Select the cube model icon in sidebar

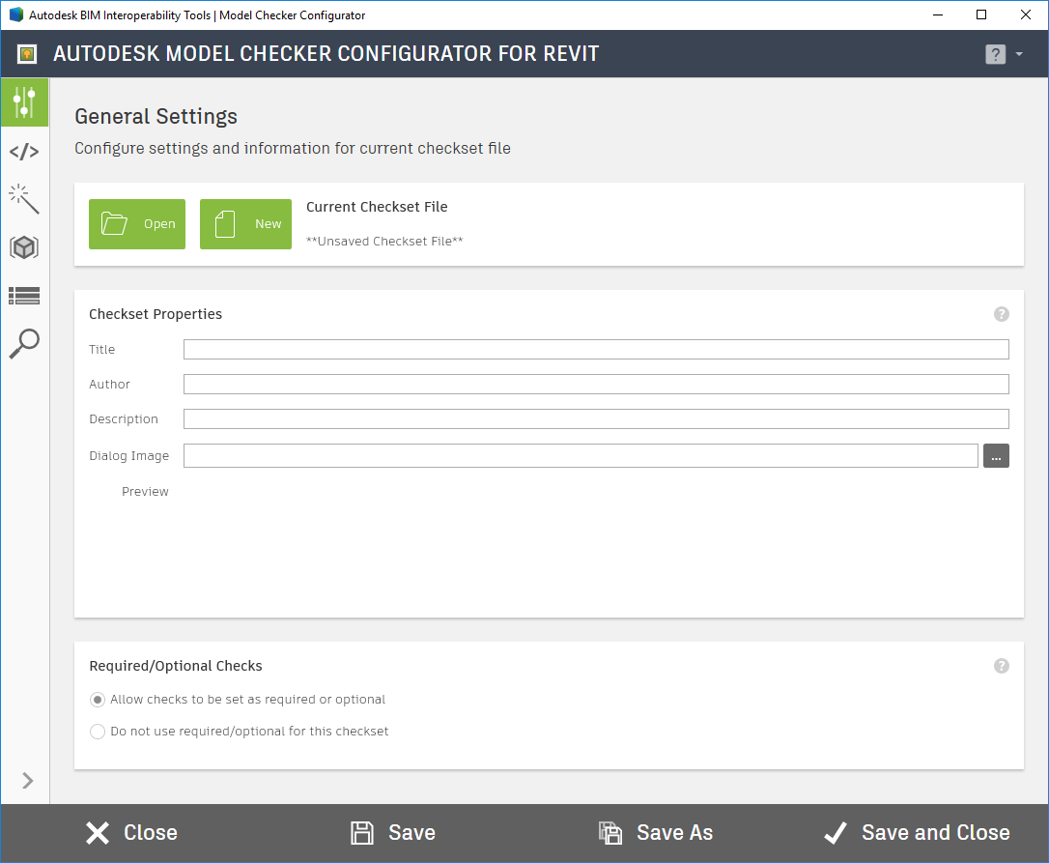24,246
